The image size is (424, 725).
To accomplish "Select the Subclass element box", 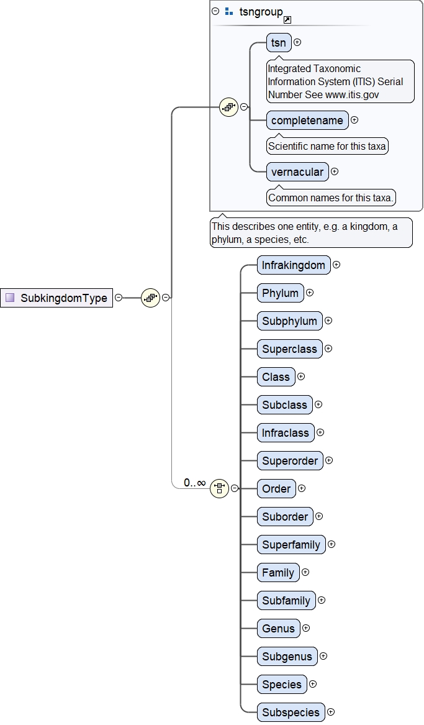I will click(x=285, y=404).
